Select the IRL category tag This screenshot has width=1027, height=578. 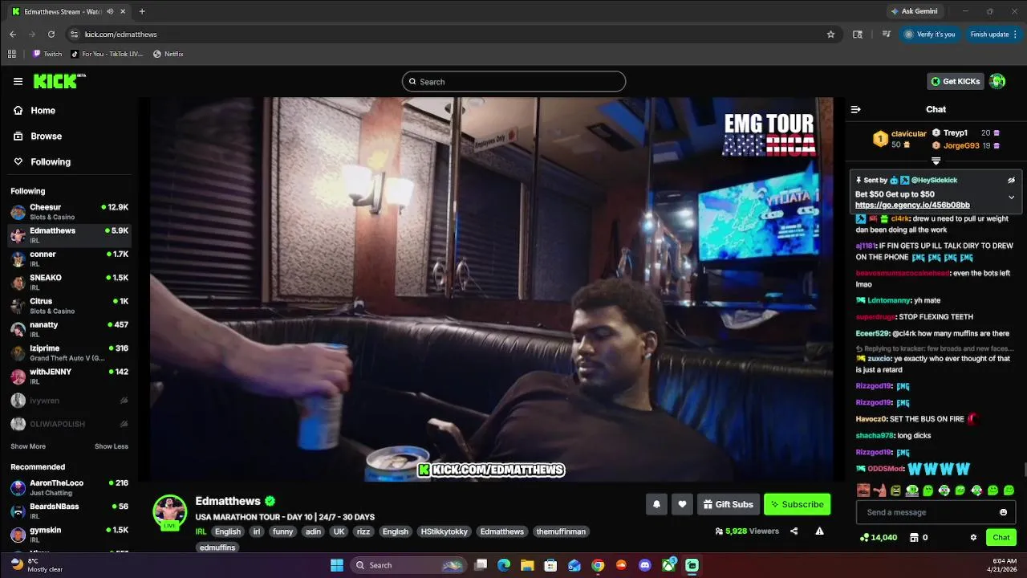click(x=201, y=531)
